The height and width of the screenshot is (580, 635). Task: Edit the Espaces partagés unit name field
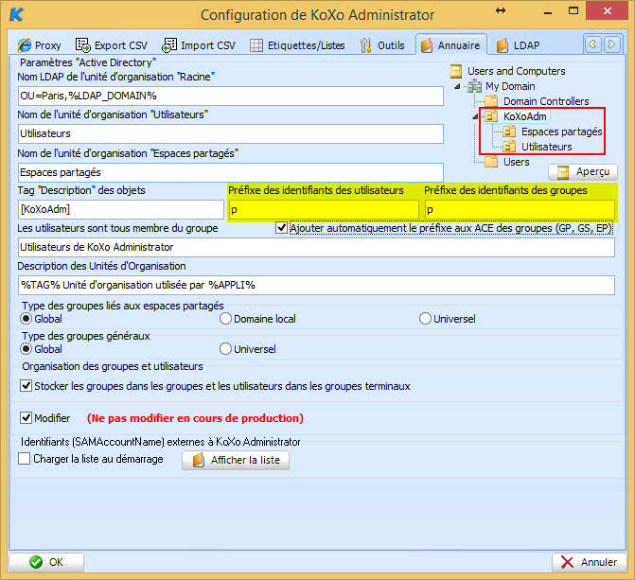pos(231,172)
